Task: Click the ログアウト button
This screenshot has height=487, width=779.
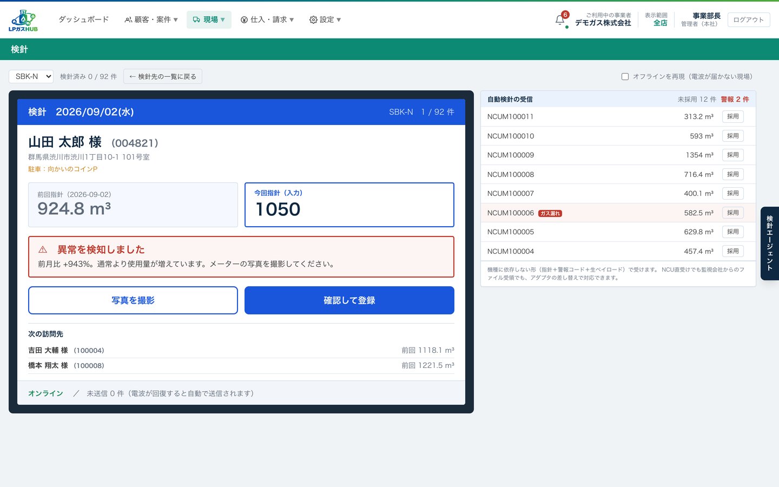Action: pyautogui.click(x=749, y=19)
